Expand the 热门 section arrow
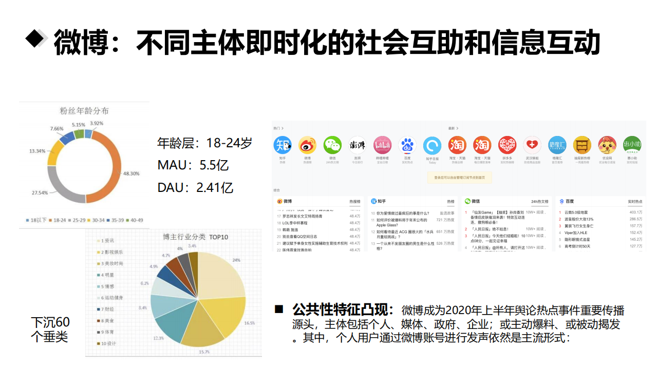This screenshot has height=369, width=657. pos(282,127)
